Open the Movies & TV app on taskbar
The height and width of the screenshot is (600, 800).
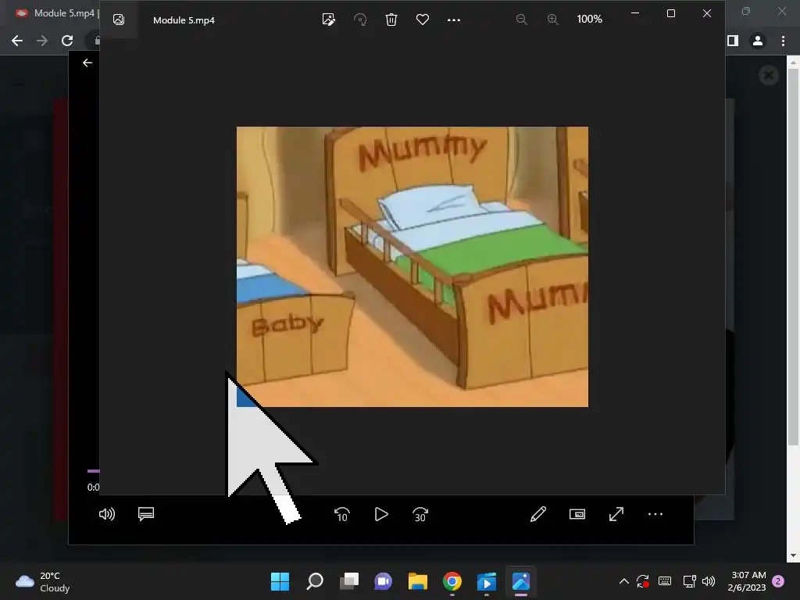point(486,581)
